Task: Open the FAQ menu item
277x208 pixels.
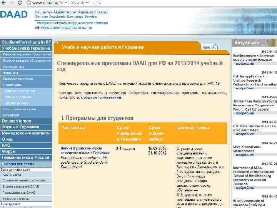Action: pos(26,145)
